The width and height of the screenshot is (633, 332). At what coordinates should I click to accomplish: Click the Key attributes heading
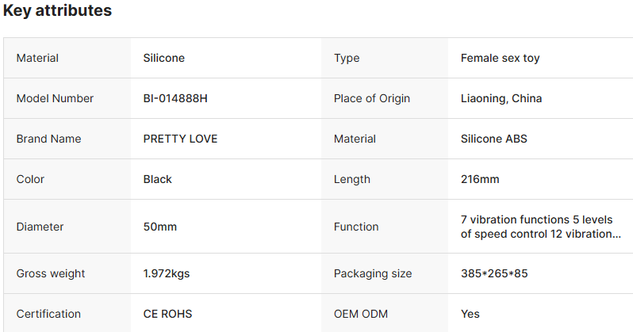[57, 10]
